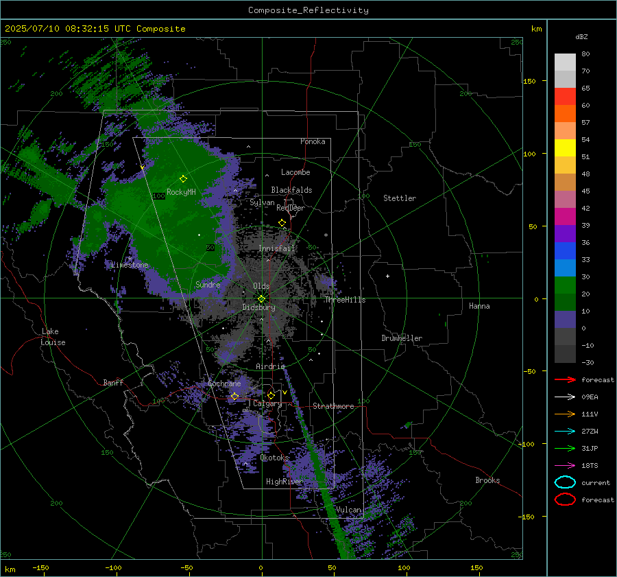617x577 pixels.
Task: Click the Composite_Reflectivity title text
Action: [x=308, y=10]
